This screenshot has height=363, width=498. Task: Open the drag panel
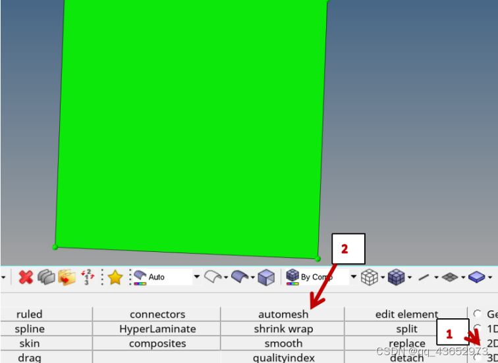[29, 358]
